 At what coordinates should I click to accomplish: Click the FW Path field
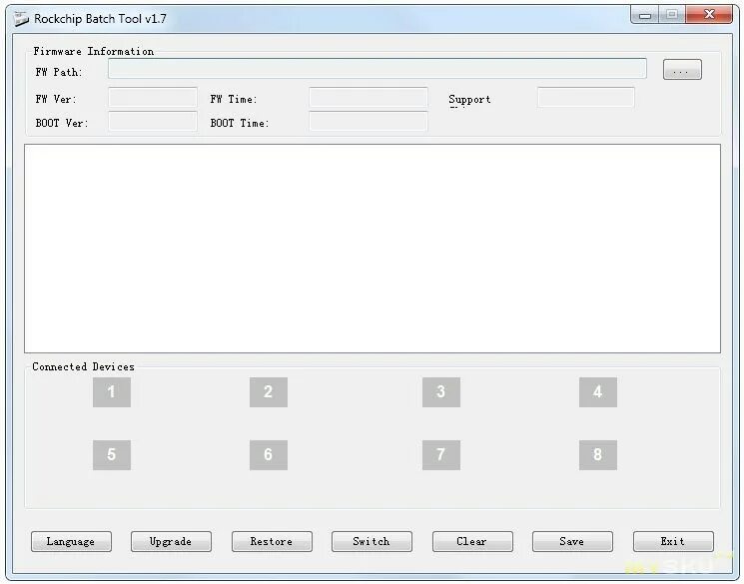tap(377, 68)
